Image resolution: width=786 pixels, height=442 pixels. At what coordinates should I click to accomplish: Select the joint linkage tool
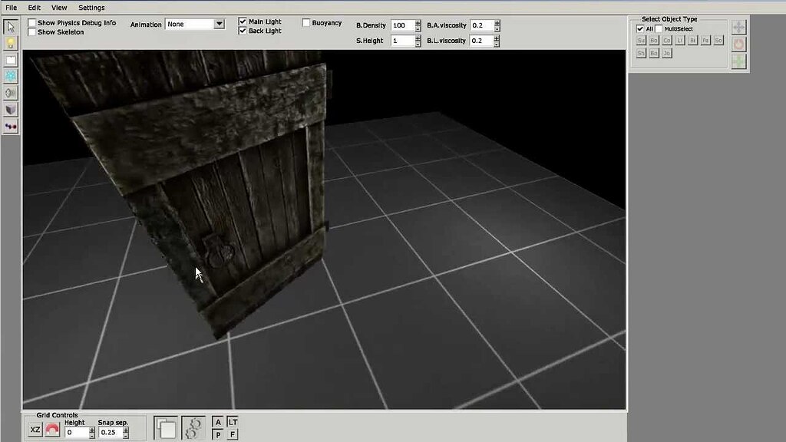tap(10, 126)
